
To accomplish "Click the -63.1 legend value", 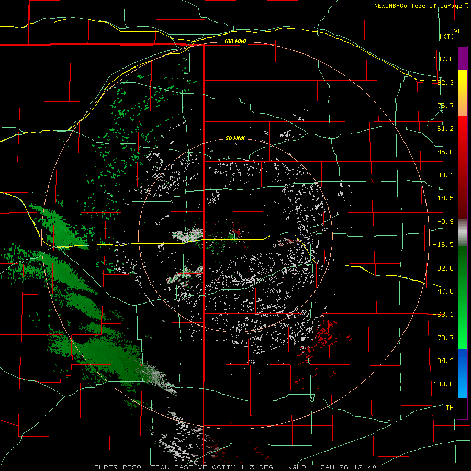I will [x=443, y=315].
